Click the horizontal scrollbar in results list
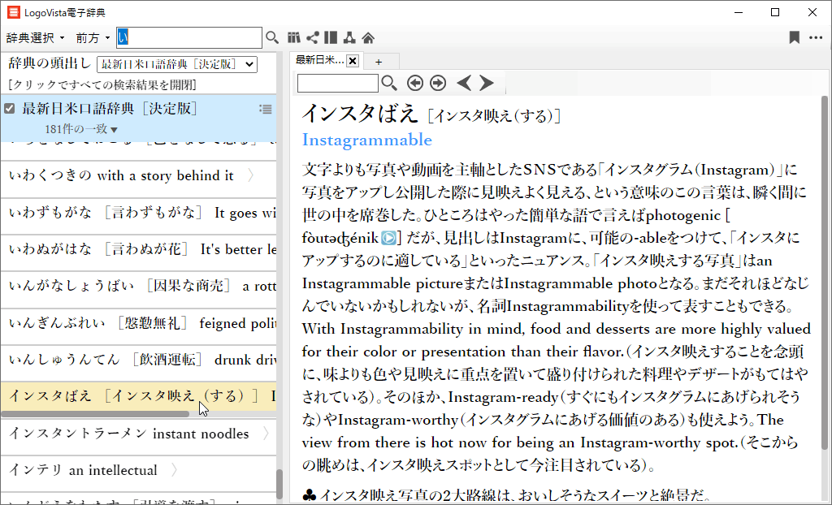 [96, 414]
